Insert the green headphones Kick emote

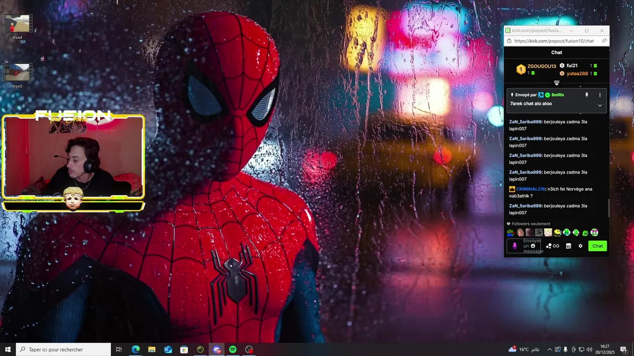point(576,232)
